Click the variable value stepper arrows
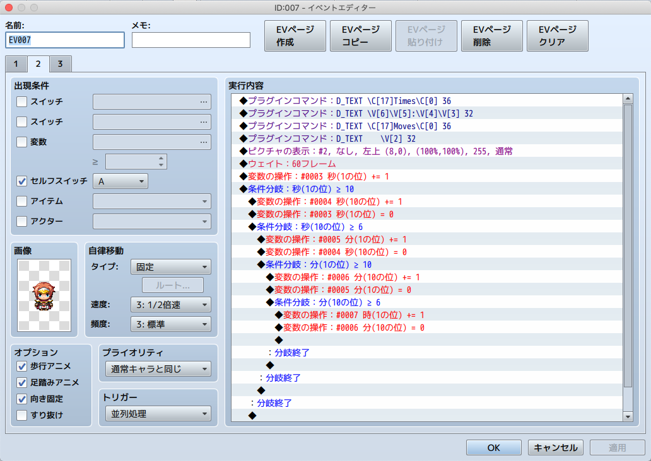 click(x=161, y=162)
